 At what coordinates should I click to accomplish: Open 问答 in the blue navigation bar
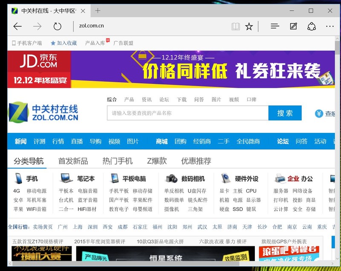[301, 141]
